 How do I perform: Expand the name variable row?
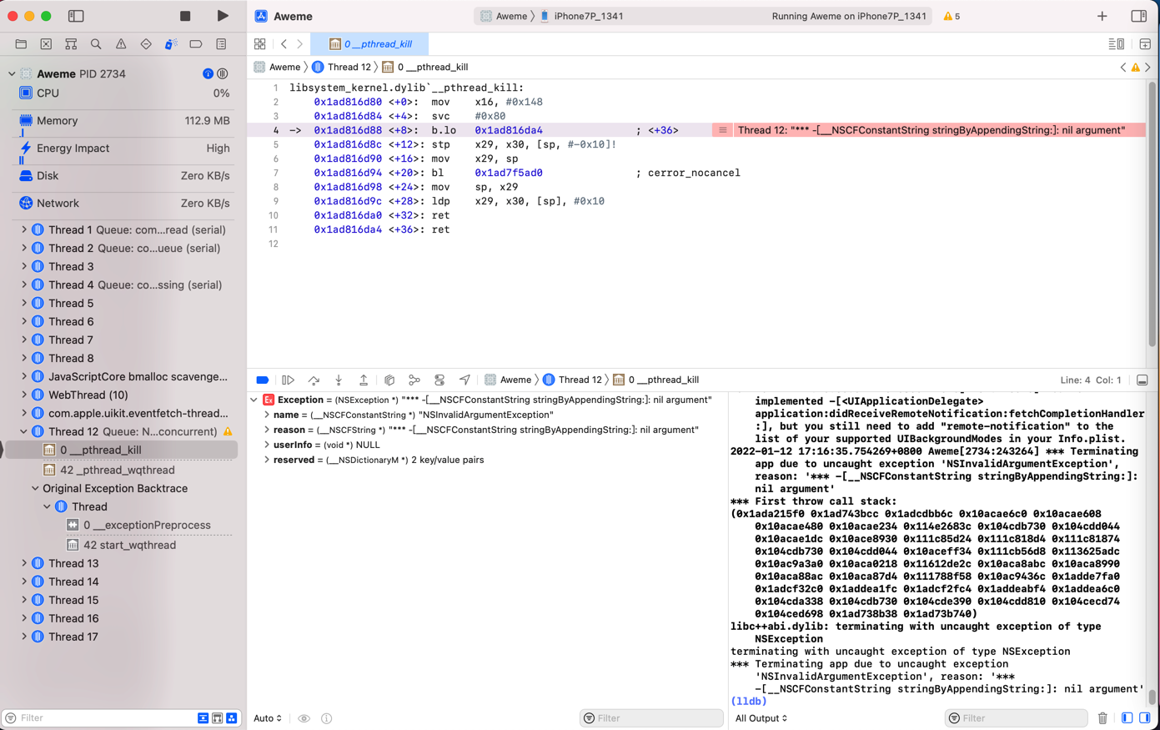(x=267, y=415)
